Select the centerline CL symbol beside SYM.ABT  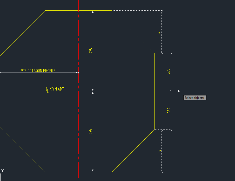coord(47,90)
